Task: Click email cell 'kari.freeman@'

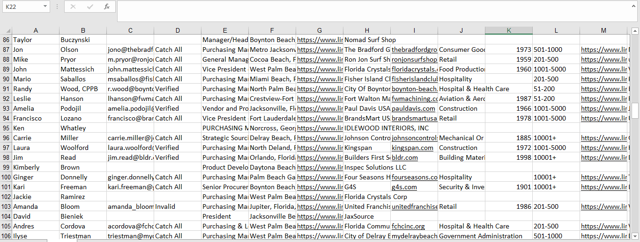Action: point(130,187)
